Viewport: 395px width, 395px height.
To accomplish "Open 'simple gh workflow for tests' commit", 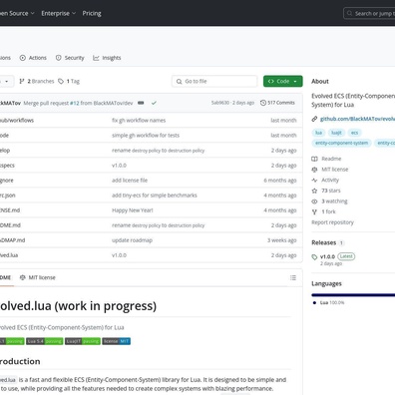I will pyautogui.click(x=146, y=136).
